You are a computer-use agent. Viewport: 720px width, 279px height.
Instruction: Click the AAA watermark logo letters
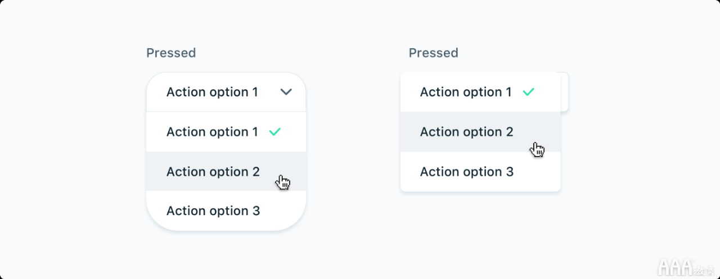coord(675,267)
